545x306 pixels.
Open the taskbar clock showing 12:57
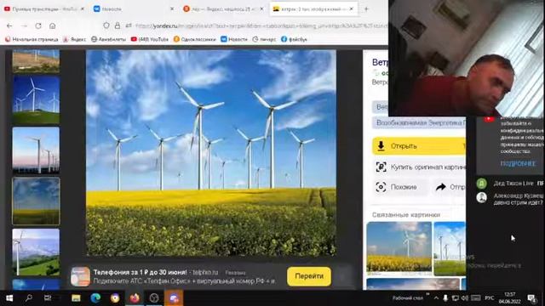pyautogui.click(x=509, y=298)
